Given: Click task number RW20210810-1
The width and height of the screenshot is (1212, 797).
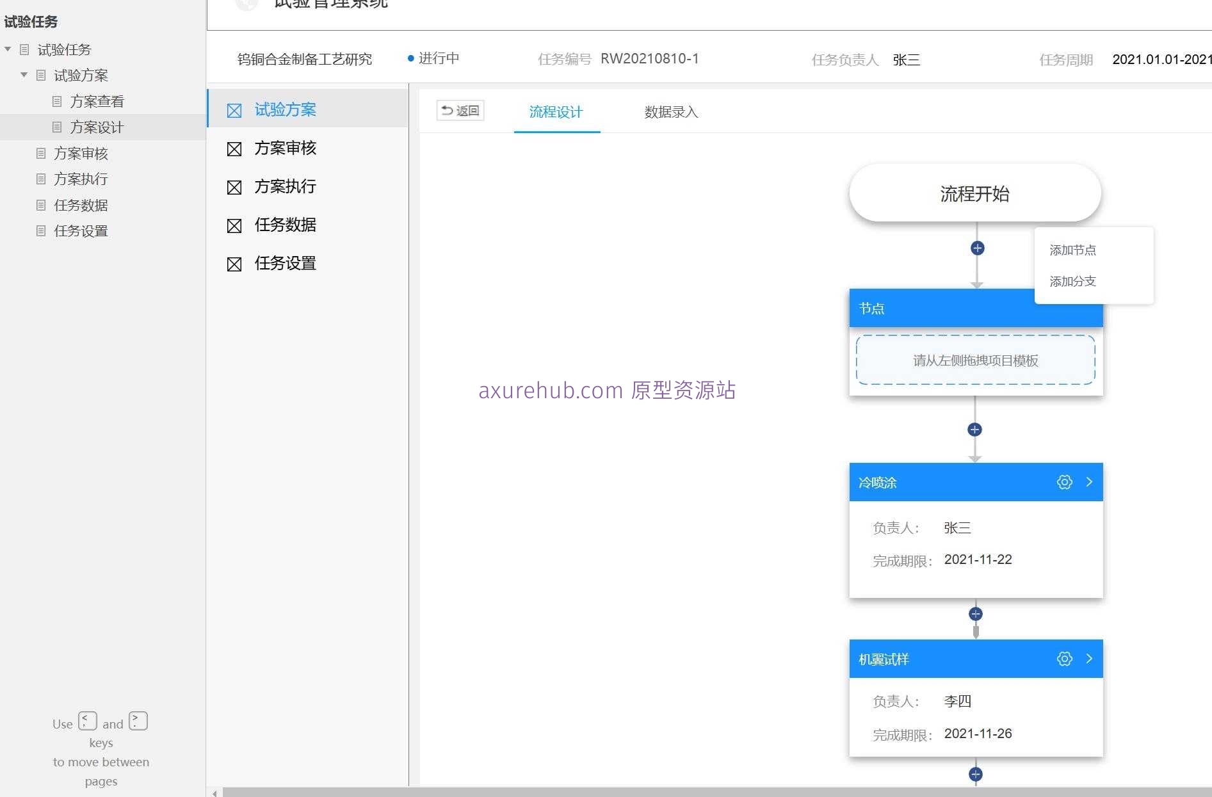Looking at the screenshot, I should (649, 59).
